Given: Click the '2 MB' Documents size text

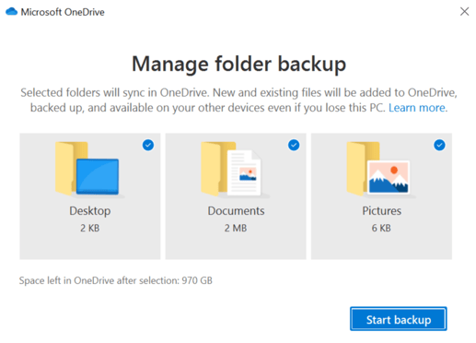Looking at the screenshot, I should click(236, 228).
